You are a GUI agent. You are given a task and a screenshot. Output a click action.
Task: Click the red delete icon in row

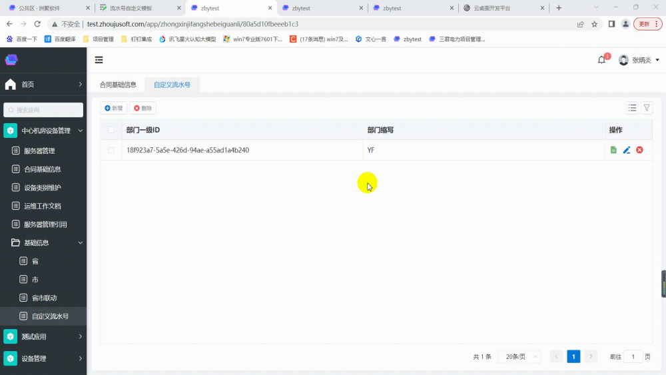(639, 151)
